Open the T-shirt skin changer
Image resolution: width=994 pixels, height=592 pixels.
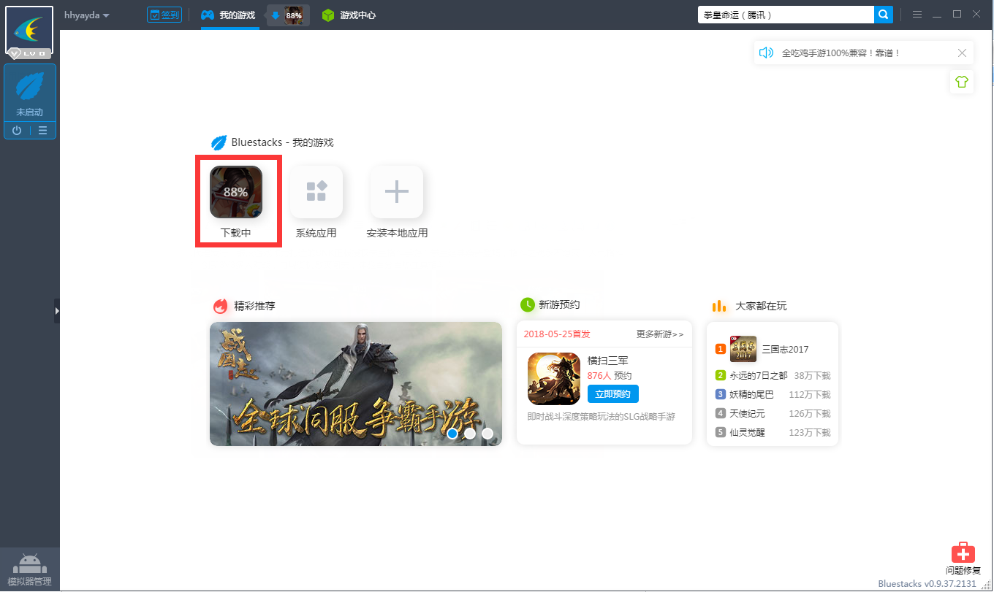[962, 82]
